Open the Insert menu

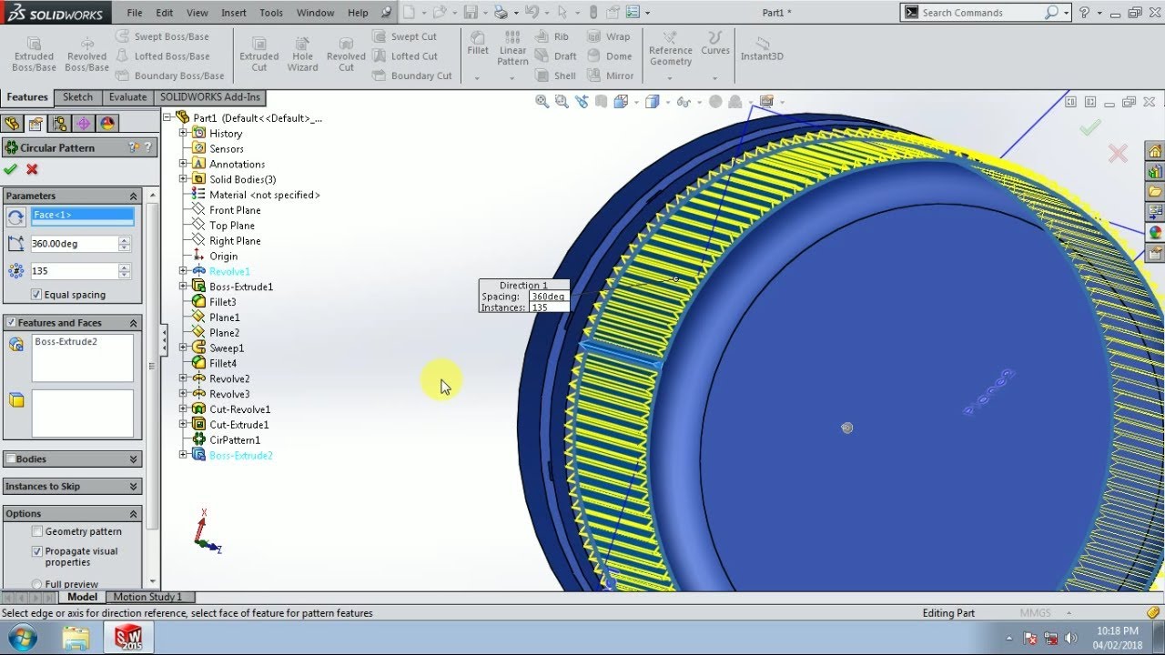tap(234, 13)
